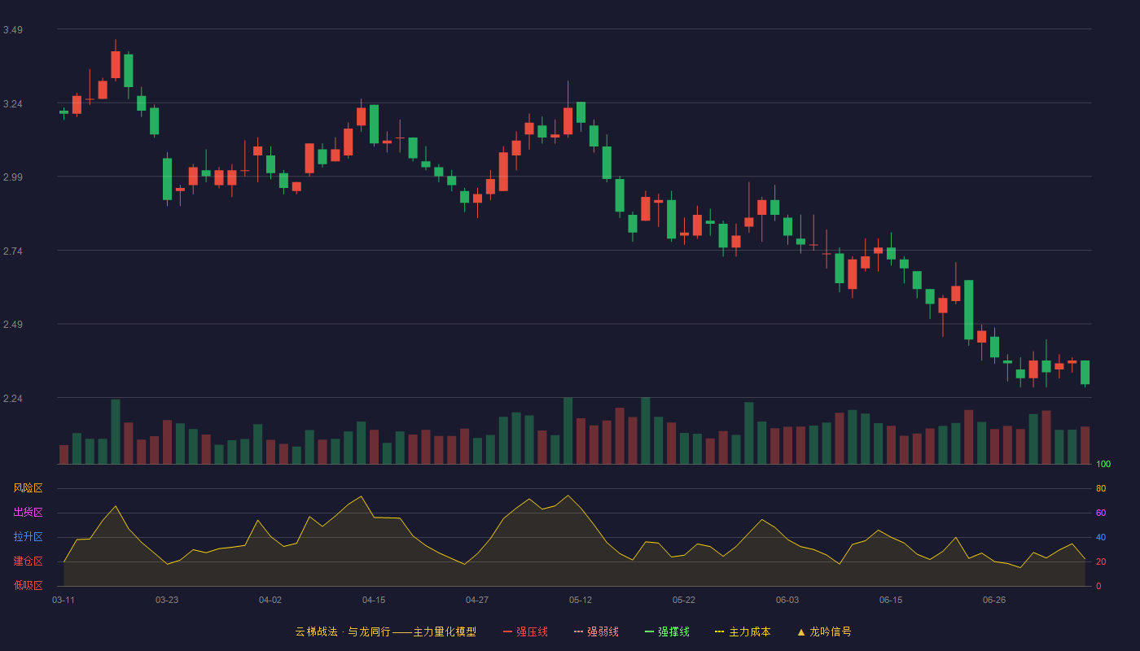
Task: Hide the 强压线 series via its legend label
Action: (532, 631)
